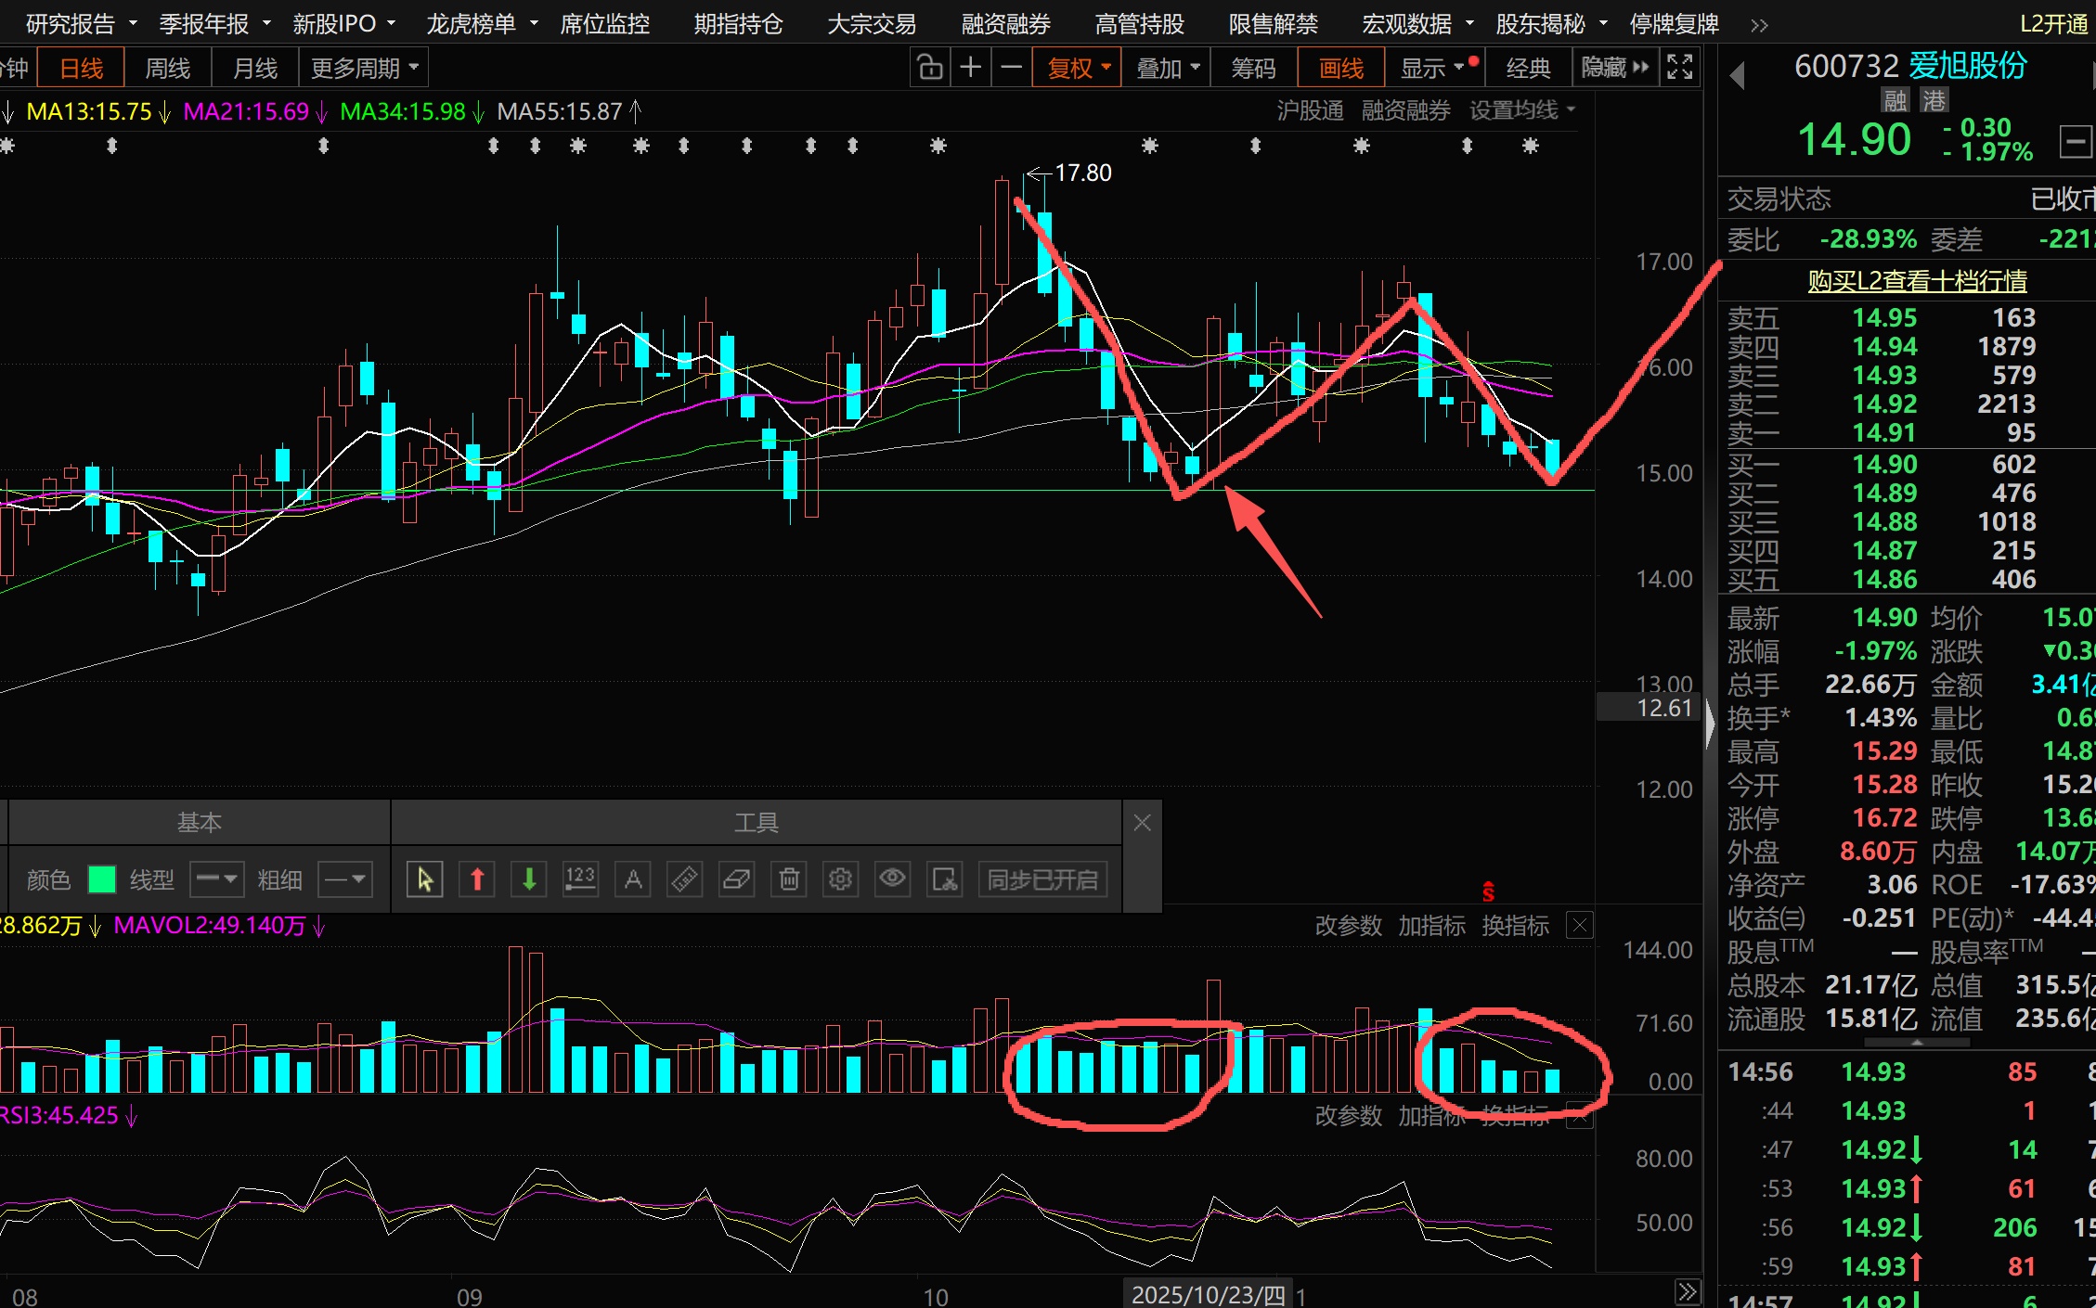
Task: Pick the eraser drawing tool
Action: (x=737, y=878)
